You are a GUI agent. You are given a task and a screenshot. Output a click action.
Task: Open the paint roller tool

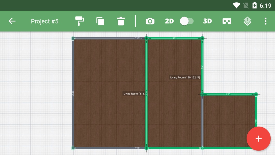[x=79, y=21]
